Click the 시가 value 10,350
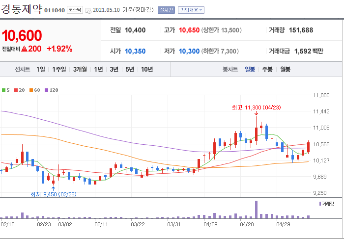344x239 pixels. (135, 51)
